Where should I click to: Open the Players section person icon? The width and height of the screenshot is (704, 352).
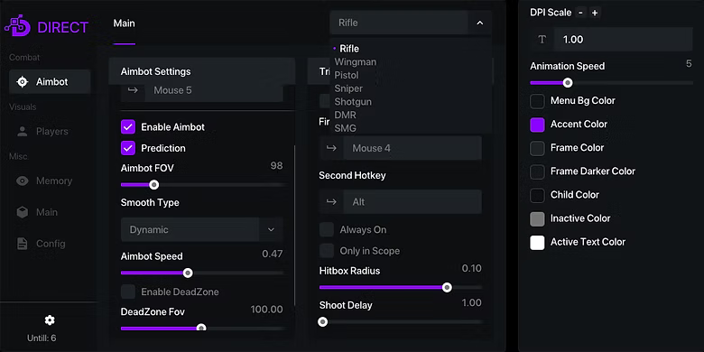coord(22,132)
